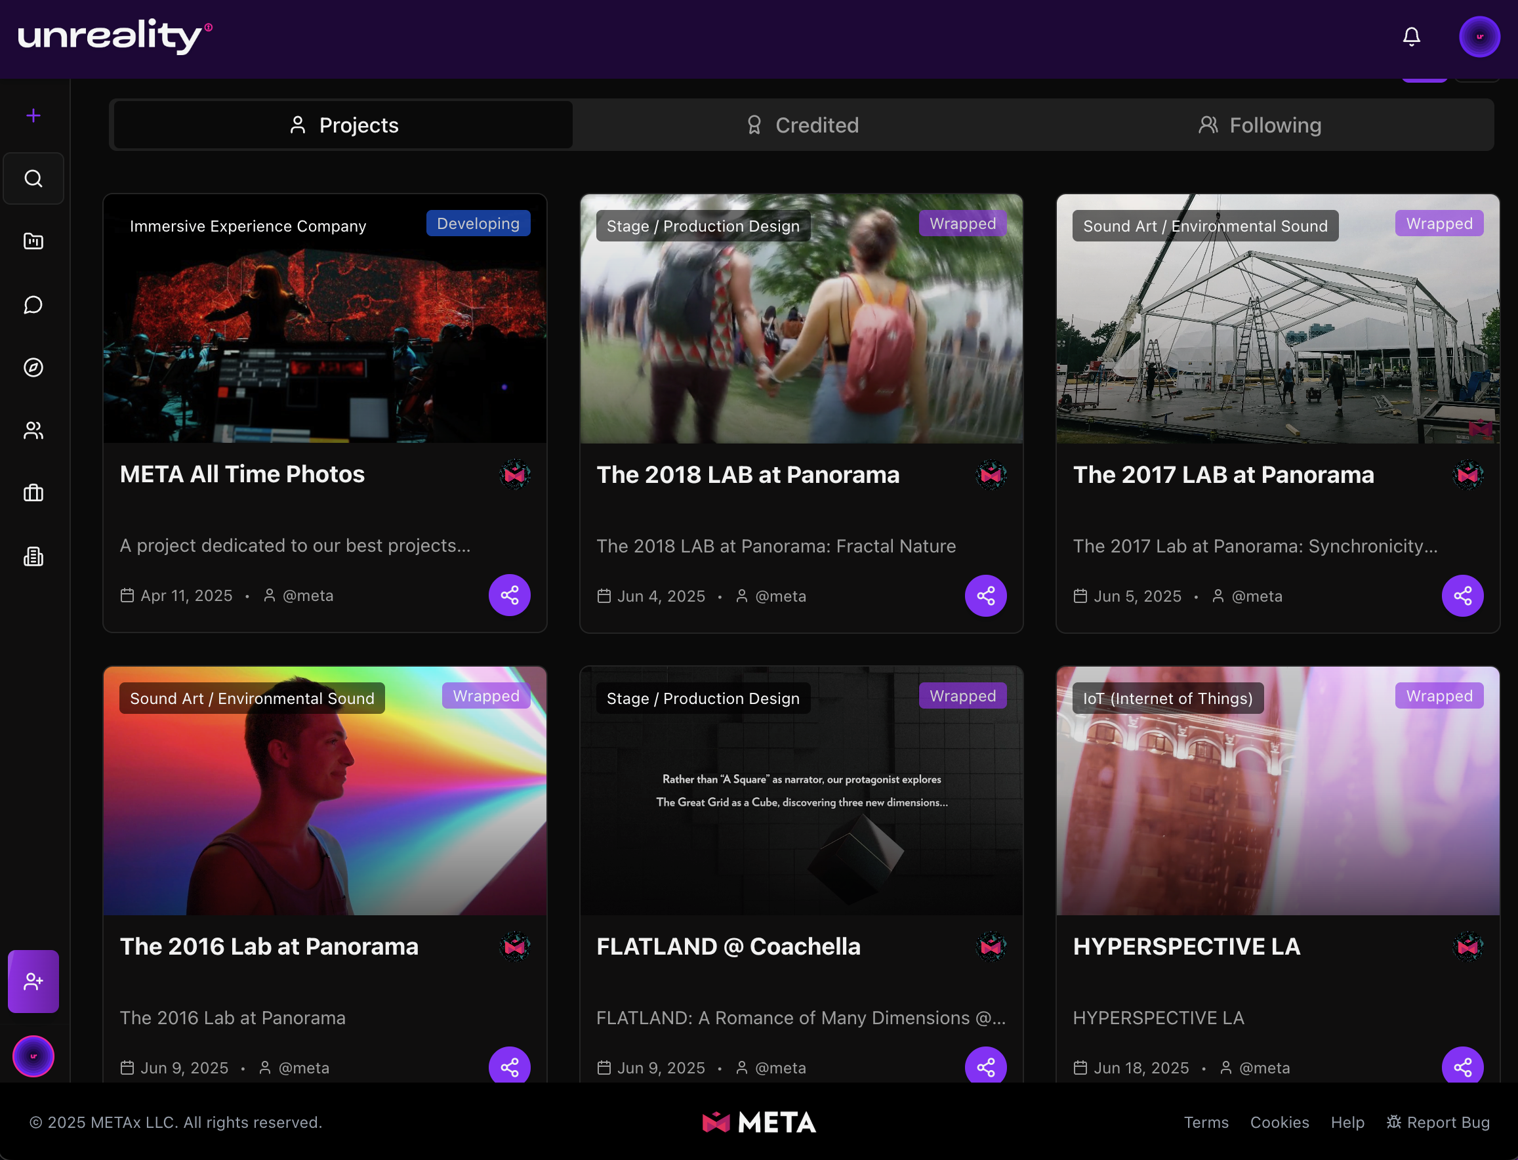Click the plus create icon in sidebar

(x=33, y=115)
